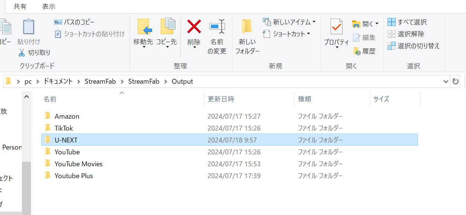Click the Youtube Plus folder icon

point(47,175)
